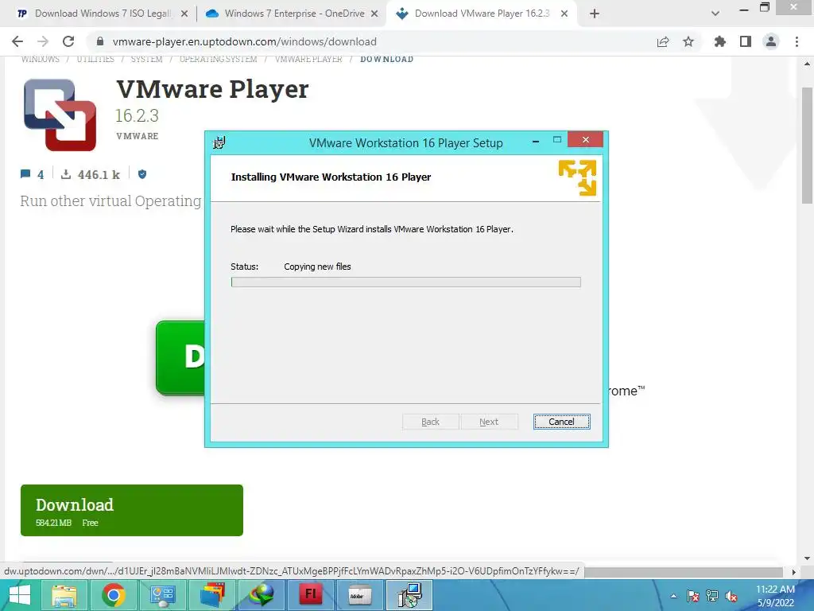Click the Action Center flag tray icon

692,596
